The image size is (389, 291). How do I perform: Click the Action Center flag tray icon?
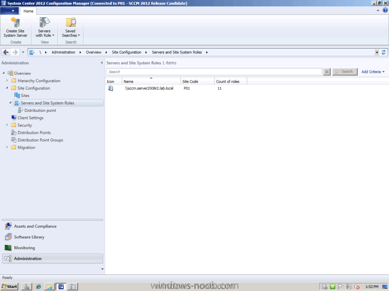point(341,286)
